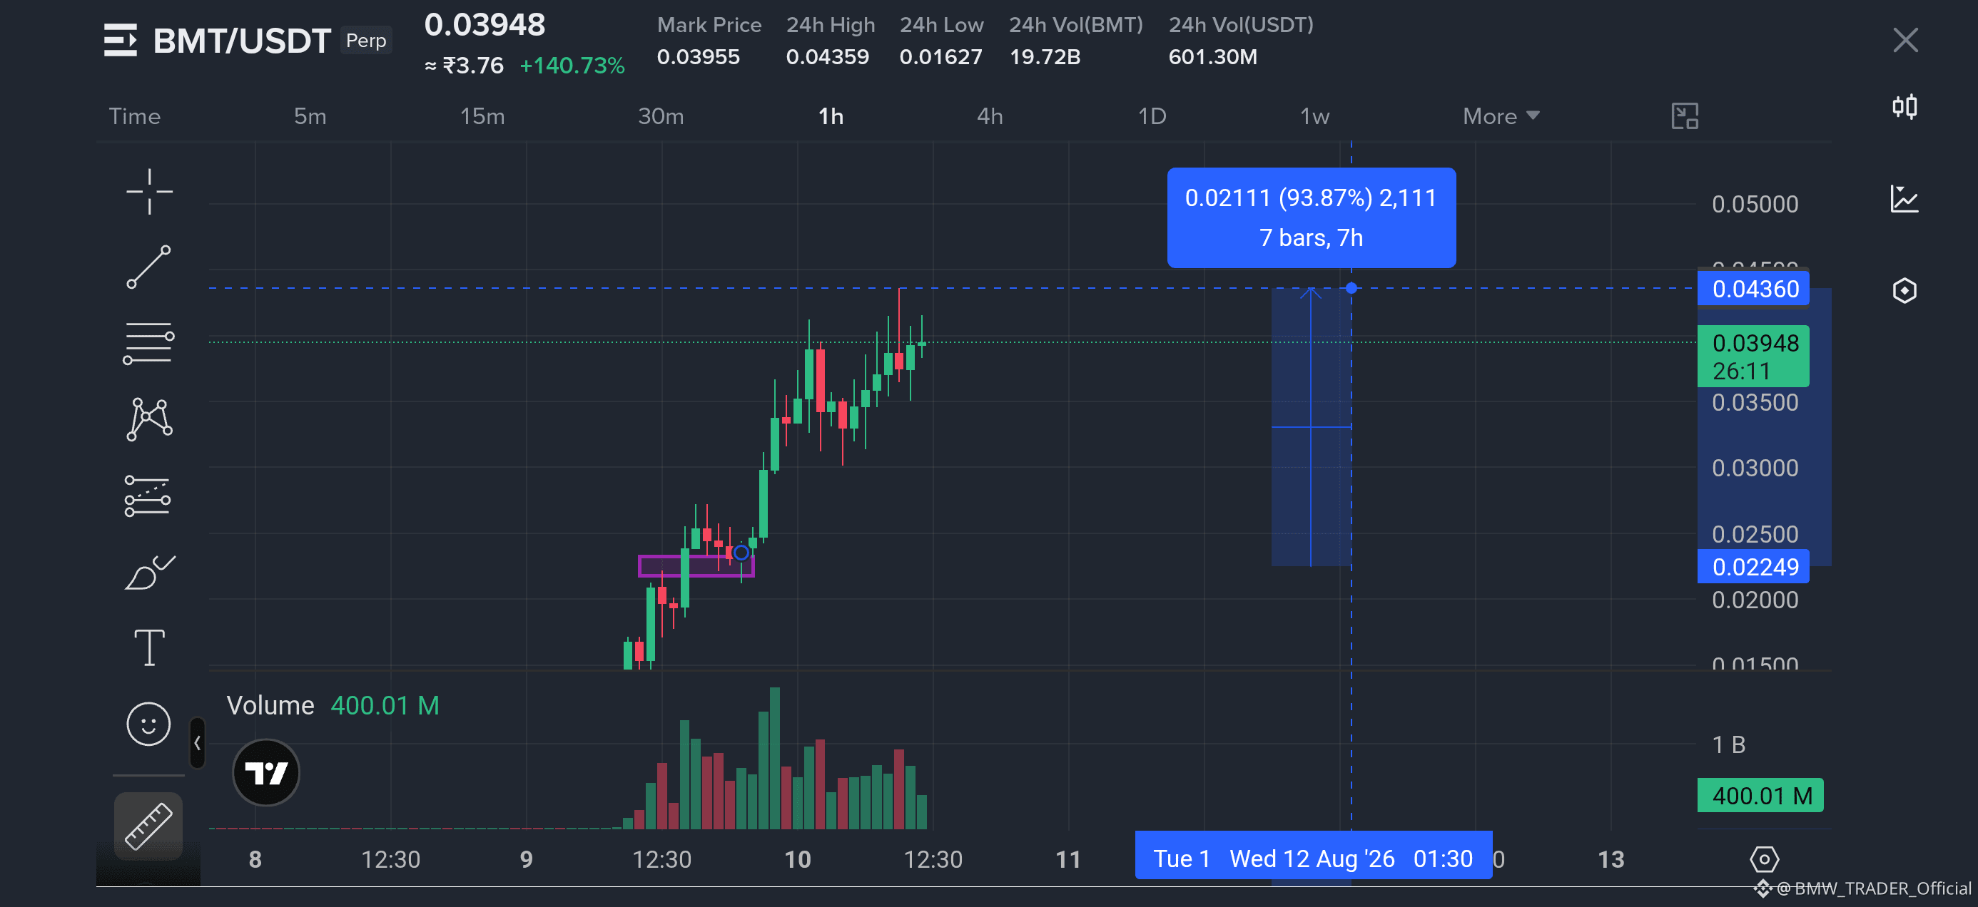The width and height of the screenshot is (1978, 907).
Task: Click the Perp contract label
Action: click(x=365, y=40)
